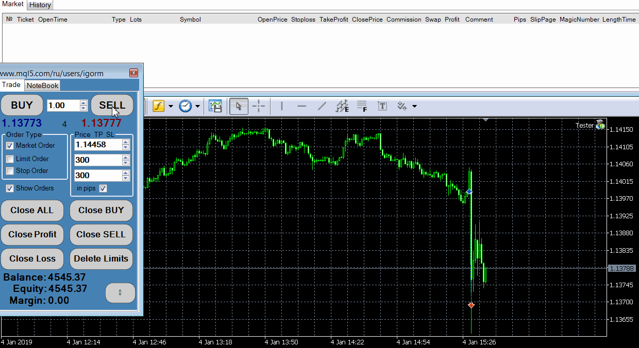639x348 pixels.
Task: Open the Trade tab in panel
Action: point(11,85)
